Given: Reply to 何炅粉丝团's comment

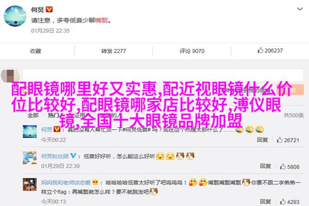Looking at the screenshot, I should coord(265,166).
